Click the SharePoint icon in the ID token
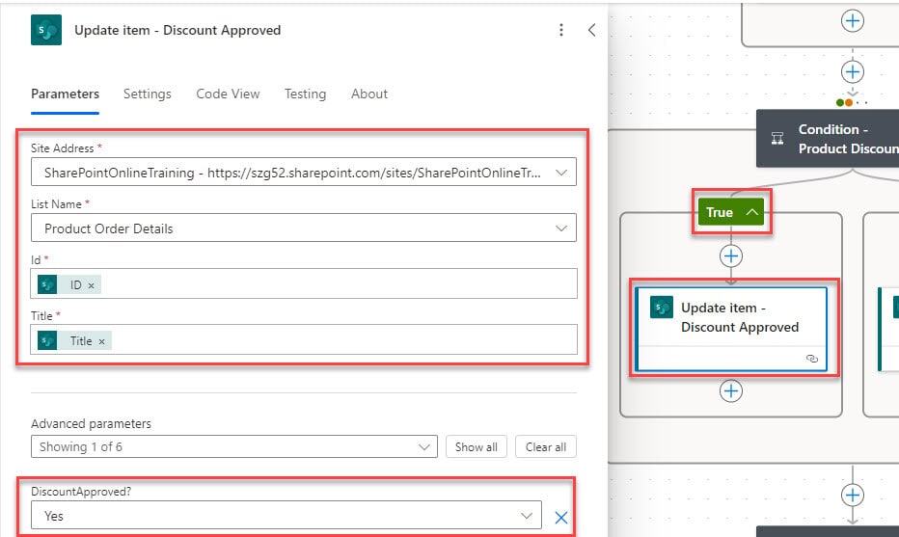The image size is (899, 537). coord(47,284)
